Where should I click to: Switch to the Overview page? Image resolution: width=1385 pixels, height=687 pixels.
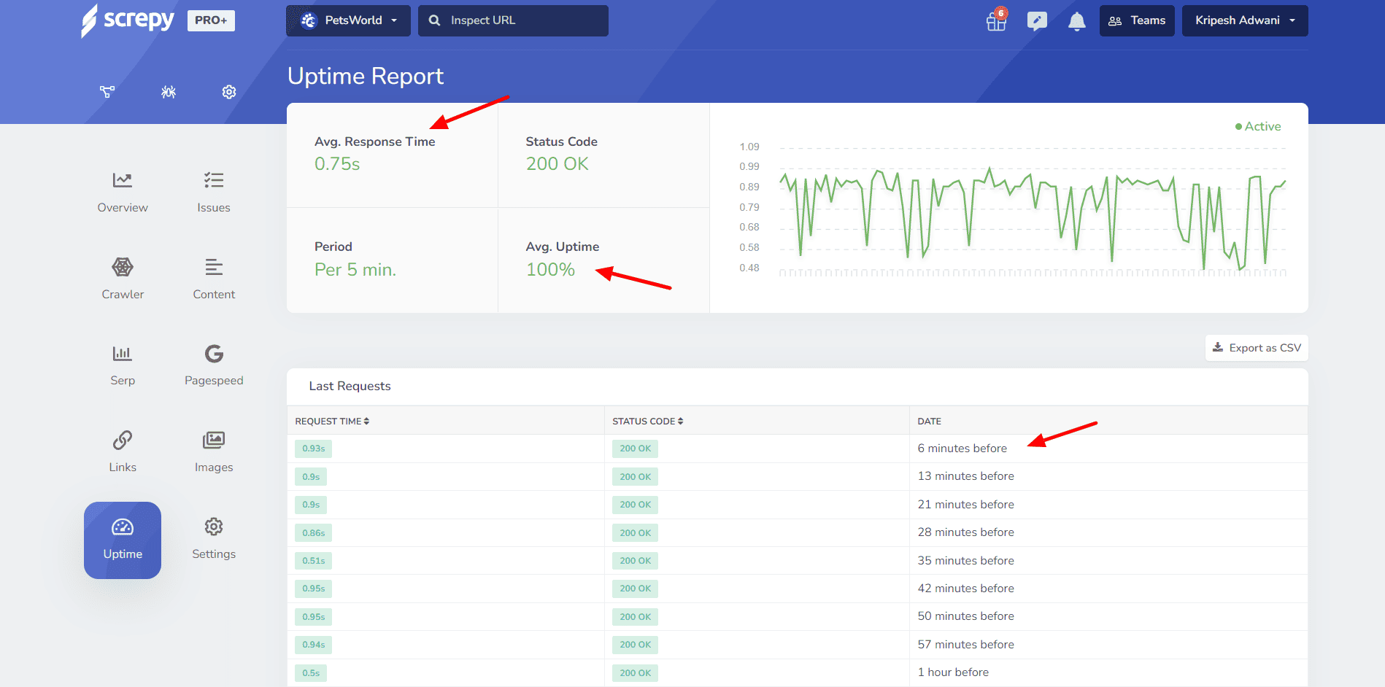(x=123, y=192)
